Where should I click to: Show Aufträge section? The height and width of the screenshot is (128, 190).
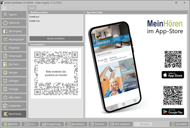(14, 81)
